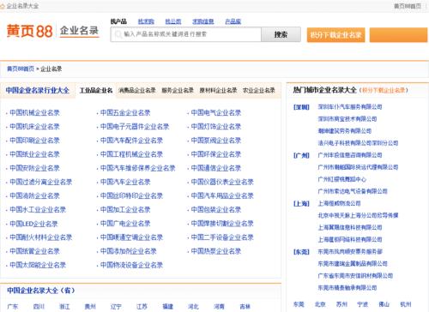429x312 pixels.
Task: Click the home icon beside 企业名录大全
Action: [3, 6]
